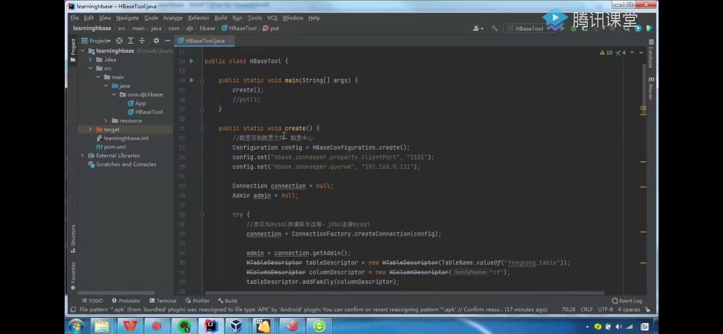
Task: Open the VCS menu
Action: click(x=272, y=18)
